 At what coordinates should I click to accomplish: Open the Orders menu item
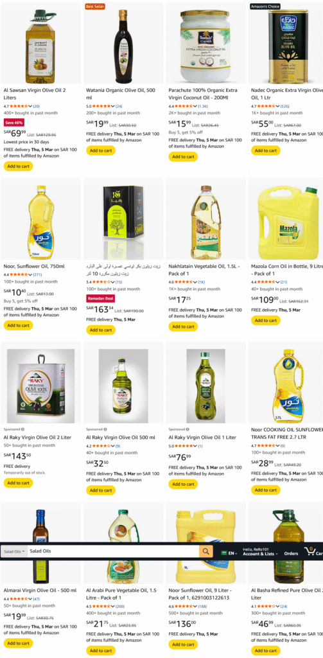[291, 553]
